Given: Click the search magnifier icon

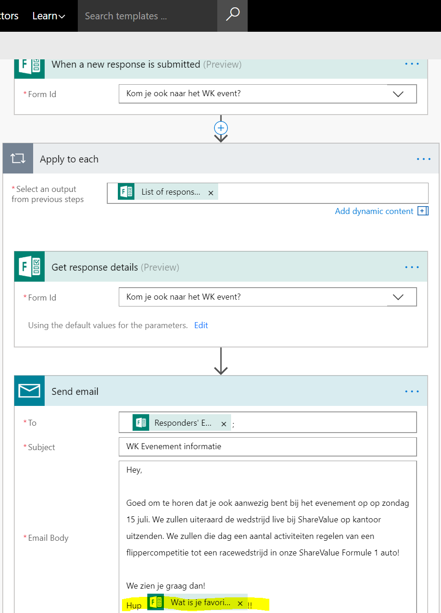Looking at the screenshot, I should [x=232, y=15].
